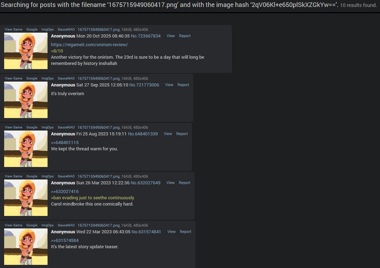Click post number No.648401339

[x=143, y=134]
